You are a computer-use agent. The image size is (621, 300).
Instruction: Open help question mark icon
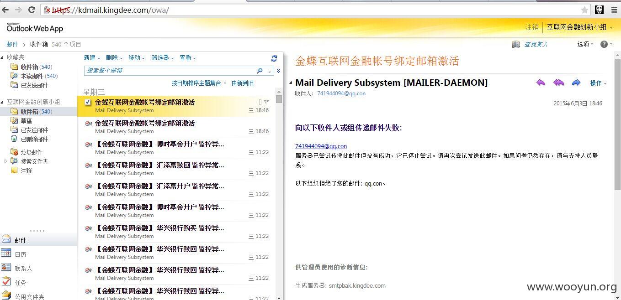pyautogui.click(x=604, y=44)
